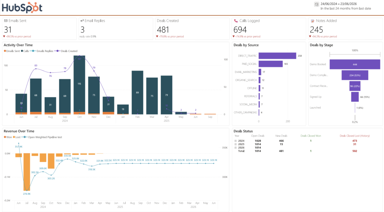Click the reply rate 0.9% text
Image resolution: width=384 pixels, height=212 pixels.
click(88, 36)
